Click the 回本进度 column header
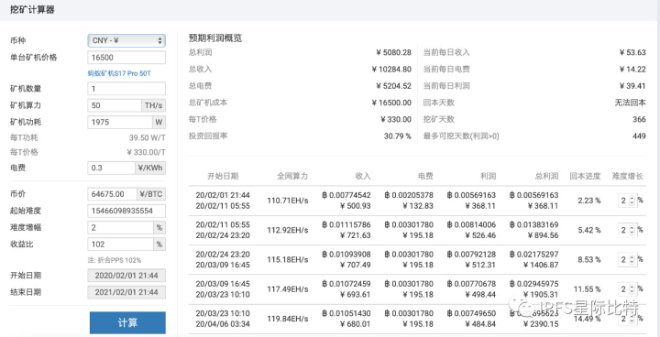This screenshot has width=660, height=337. coord(585,176)
